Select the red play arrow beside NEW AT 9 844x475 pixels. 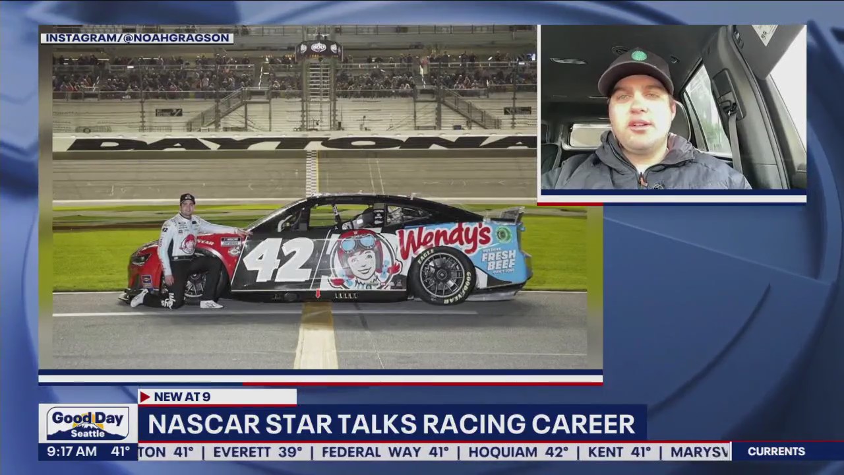click(146, 396)
